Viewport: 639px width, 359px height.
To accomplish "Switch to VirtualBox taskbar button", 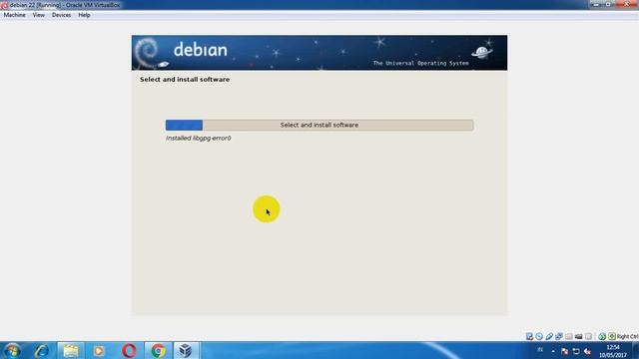I will (186, 350).
